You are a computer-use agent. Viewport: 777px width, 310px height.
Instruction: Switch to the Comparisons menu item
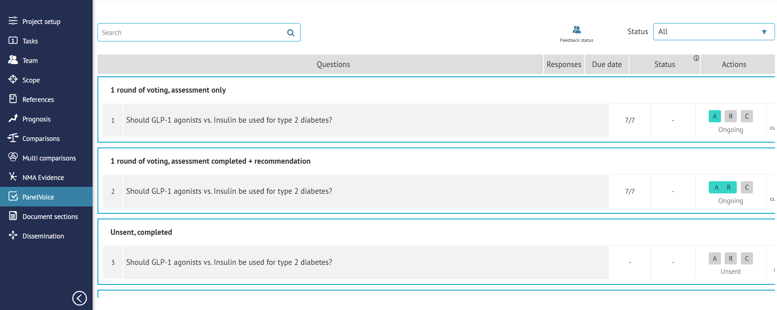click(41, 139)
